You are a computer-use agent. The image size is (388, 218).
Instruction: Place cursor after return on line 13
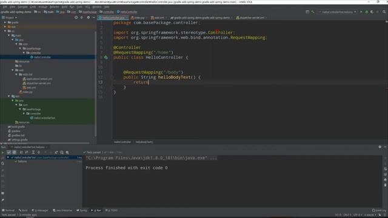point(149,82)
